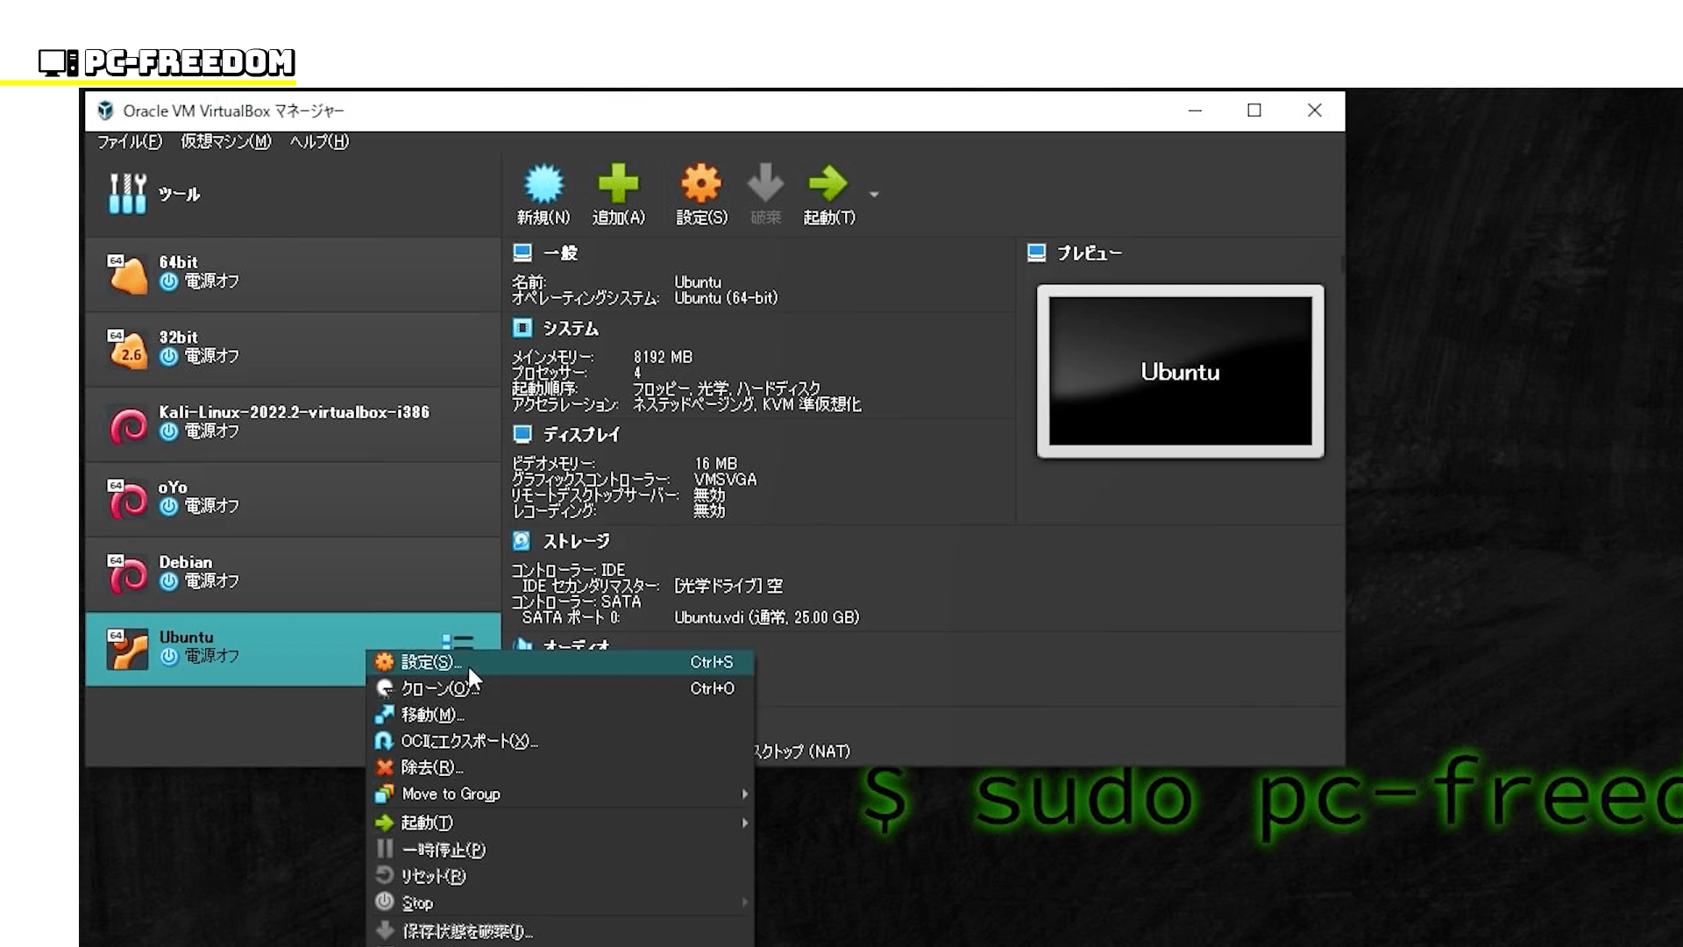Open Settings (設定) from the toolbar gear icon
The image size is (1683, 947).
tap(701, 184)
